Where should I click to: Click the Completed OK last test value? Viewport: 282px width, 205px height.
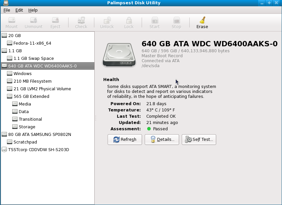click(161, 116)
